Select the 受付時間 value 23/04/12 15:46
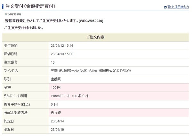 click(x=62, y=46)
